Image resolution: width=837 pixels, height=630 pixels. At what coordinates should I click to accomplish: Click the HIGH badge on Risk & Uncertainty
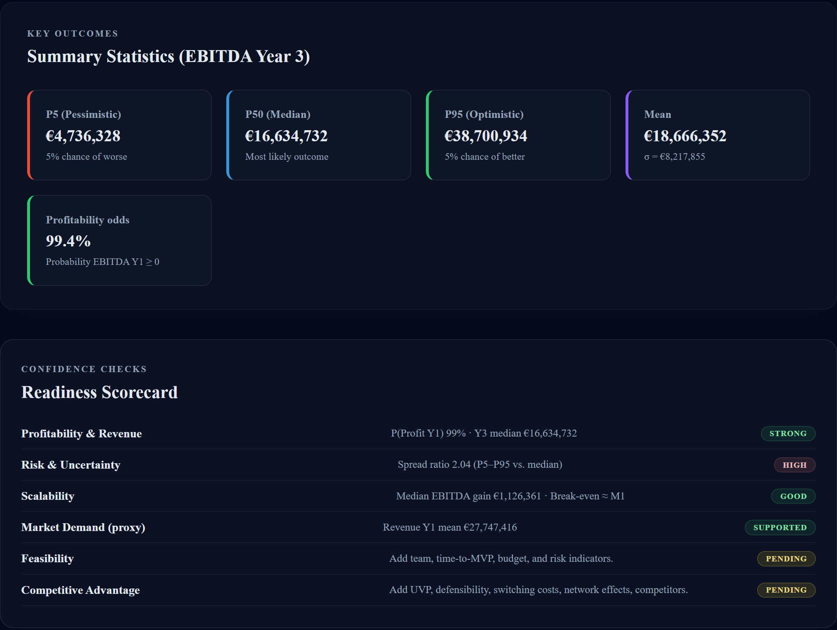tap(794, 464)
